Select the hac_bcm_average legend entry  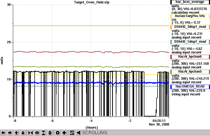tap(190, 2)
